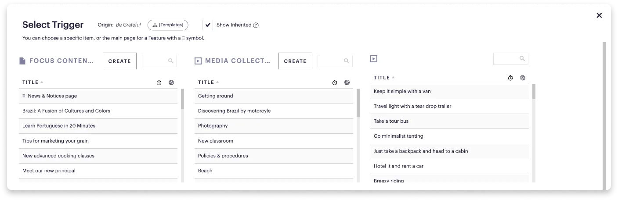
Task: Click search magnifier in third column field
Action: coord(522,59)
